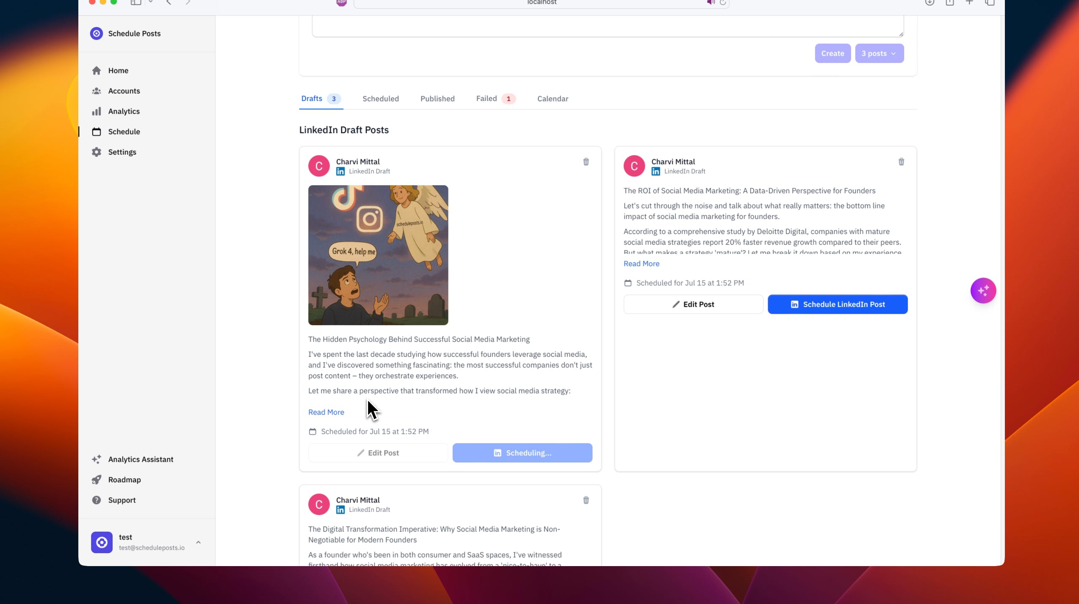Delete the Digital Transformation draft via trash icon
Screen dimensions: 1079x604
click(x=586, y=500)
